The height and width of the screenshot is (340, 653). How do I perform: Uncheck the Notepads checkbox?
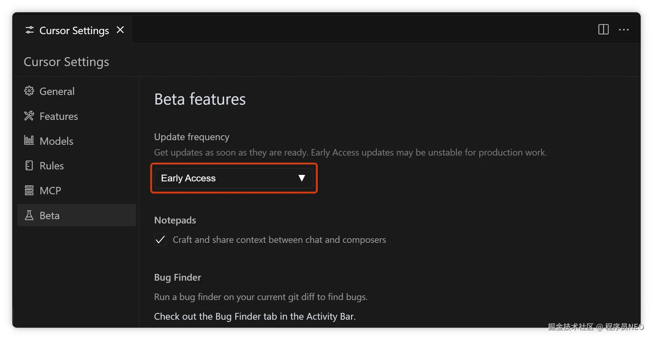click(x=160, y=239)
